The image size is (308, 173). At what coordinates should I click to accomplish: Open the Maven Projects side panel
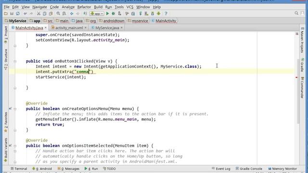(302, 40)
